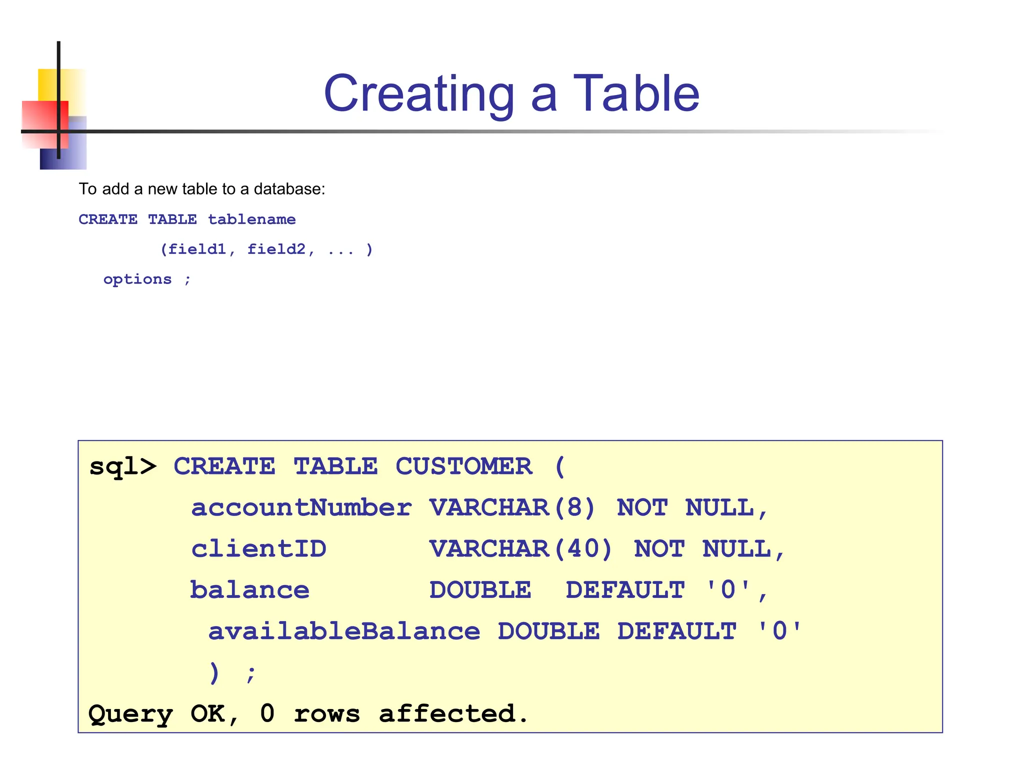Click the "availableBalance" field name

pos(344,631)
